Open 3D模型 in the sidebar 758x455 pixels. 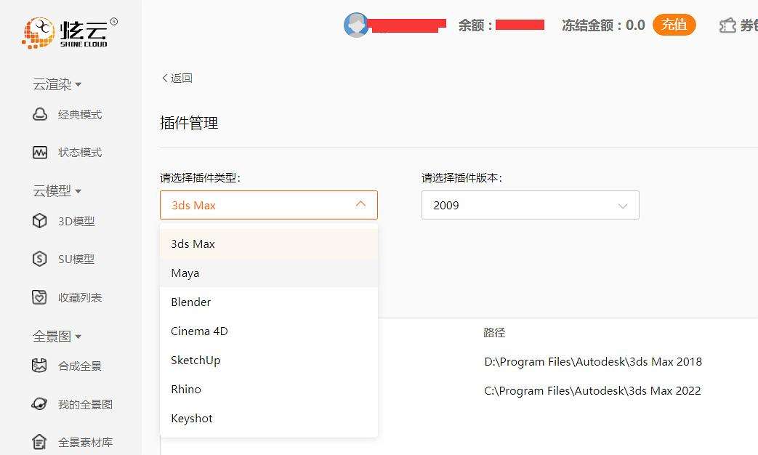76,221
